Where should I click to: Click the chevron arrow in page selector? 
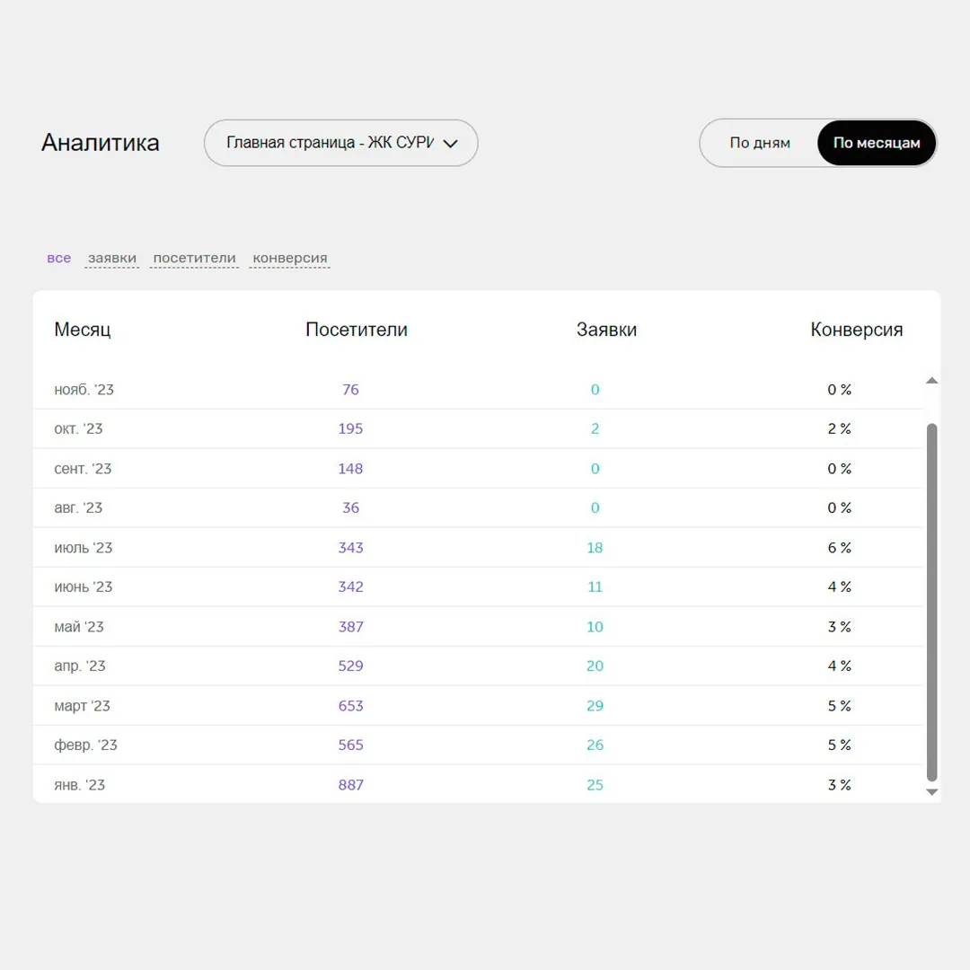[451, 144]
